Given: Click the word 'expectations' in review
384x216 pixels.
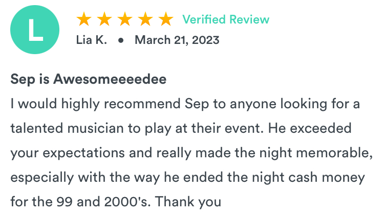Looking at the screenshot, I should point(84,154).
